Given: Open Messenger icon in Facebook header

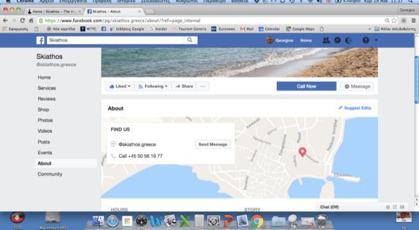Looking at the screenshot, I should click(x=338, y=41).
